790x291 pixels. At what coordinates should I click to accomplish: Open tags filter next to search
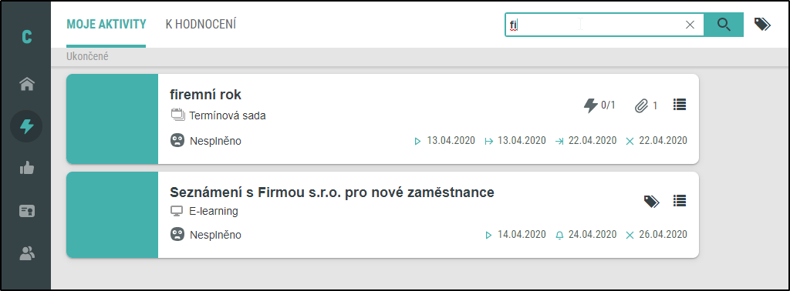point(762,24)
